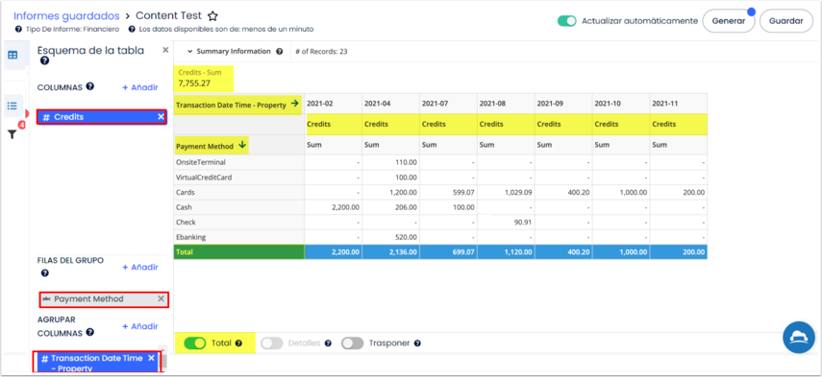
Task: Click the Ebanking row label
Action: 190,237
